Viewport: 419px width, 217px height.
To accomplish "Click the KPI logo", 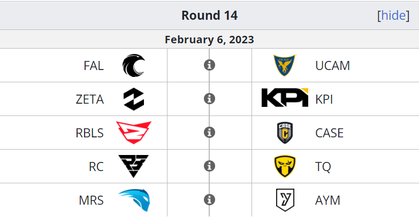I will tap(285, 97).
